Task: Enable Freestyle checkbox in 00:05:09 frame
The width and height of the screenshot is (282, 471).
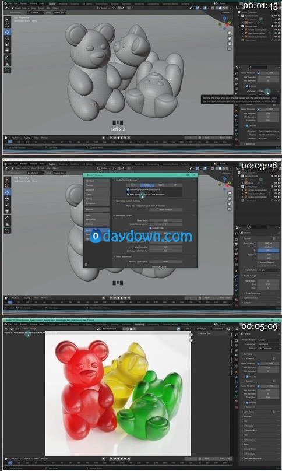Action: click(245, 454)
